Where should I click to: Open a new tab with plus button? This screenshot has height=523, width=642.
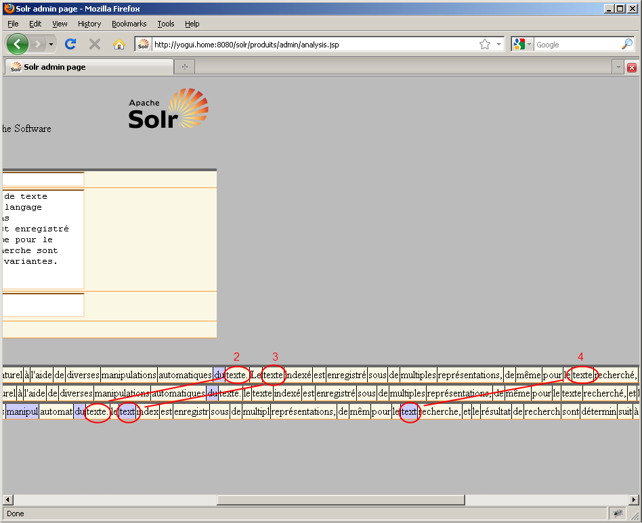coord(184,67)
